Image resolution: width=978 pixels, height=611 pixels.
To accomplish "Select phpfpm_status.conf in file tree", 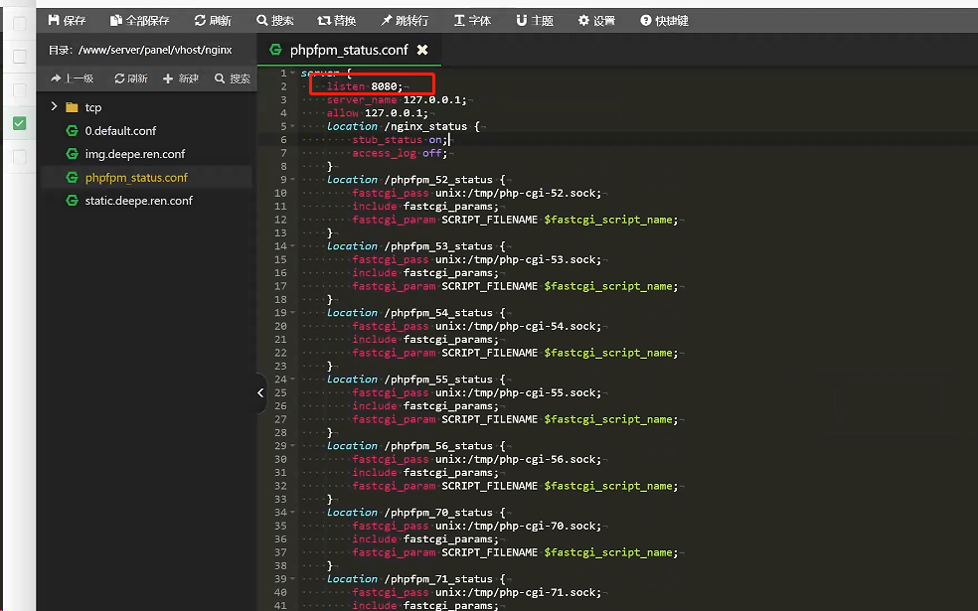I will tap(136, 178).
